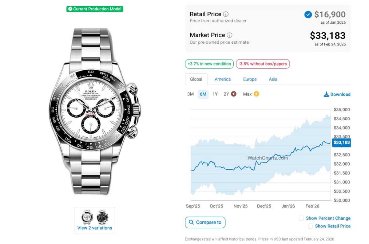Switch to the America tab

pyautogui.click(x=223, y=79)
